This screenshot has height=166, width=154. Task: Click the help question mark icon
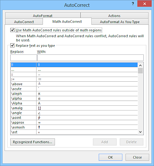click(x=133, y=4)
